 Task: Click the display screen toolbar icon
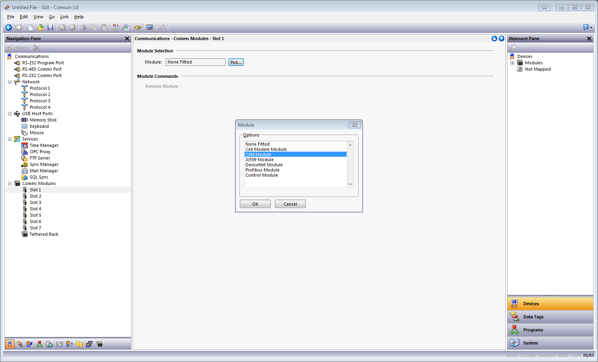click(150, 27)
